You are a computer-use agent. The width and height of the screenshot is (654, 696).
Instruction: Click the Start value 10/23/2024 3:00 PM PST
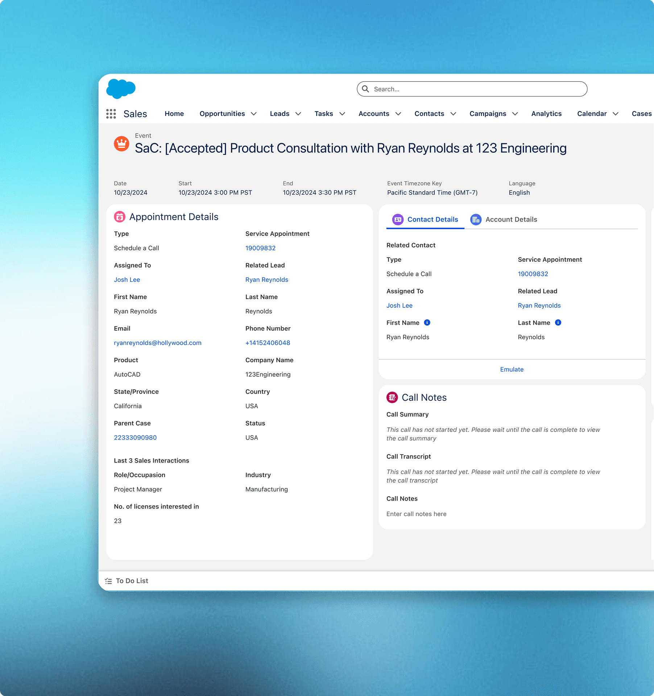coord(215,193)
